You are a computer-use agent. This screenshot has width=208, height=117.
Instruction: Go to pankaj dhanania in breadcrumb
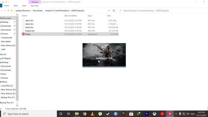[x=23, y=11]
